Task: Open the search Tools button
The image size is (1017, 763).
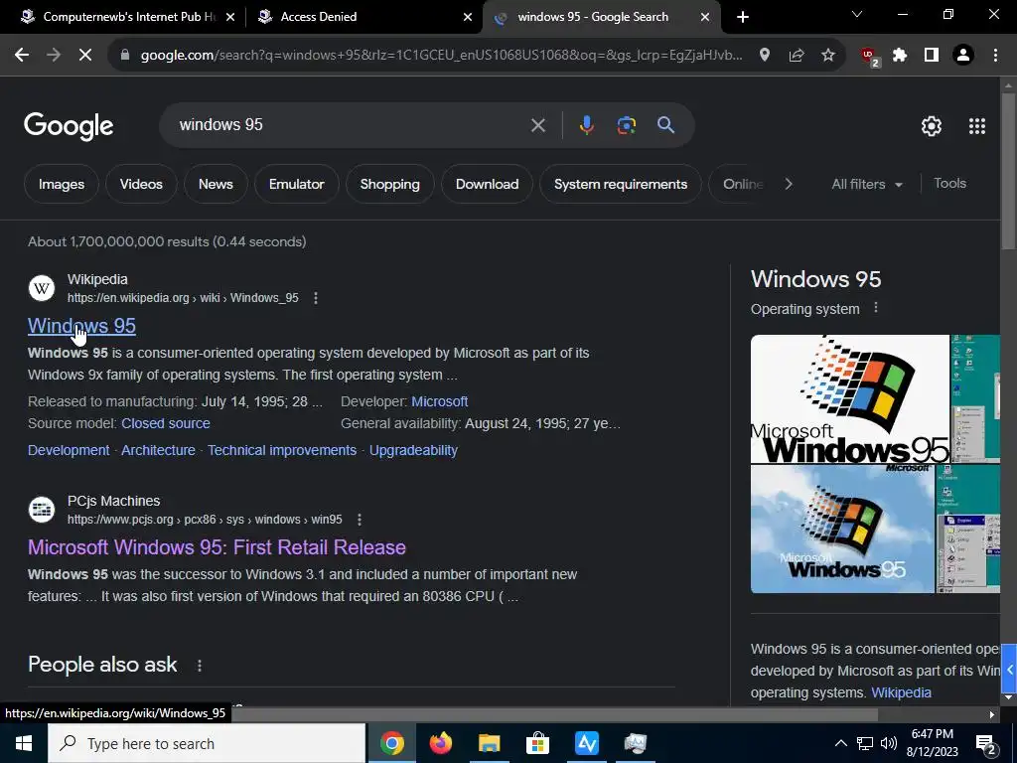Action: click(x=949, y=184)
